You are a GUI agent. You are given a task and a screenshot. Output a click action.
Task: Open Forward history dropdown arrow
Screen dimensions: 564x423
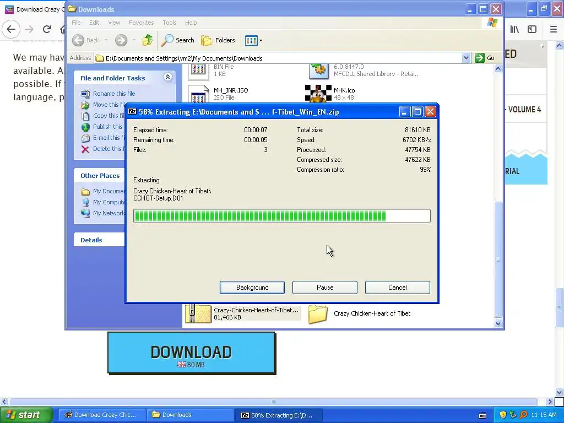click(134, 40)
